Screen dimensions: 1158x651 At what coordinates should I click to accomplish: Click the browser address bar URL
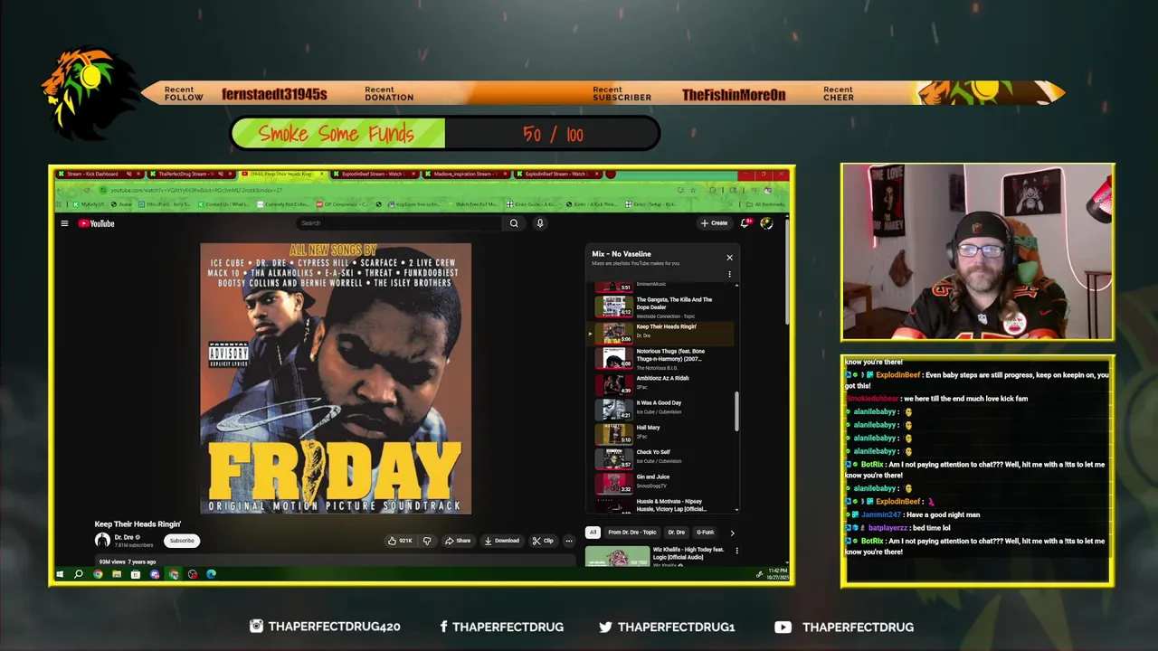click(x=197, y=190)
